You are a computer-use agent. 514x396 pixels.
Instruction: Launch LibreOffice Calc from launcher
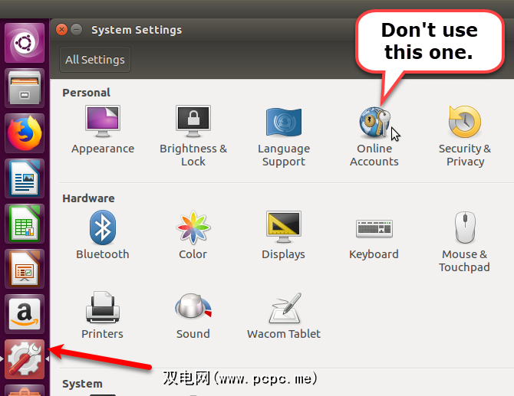pos(25,224)
